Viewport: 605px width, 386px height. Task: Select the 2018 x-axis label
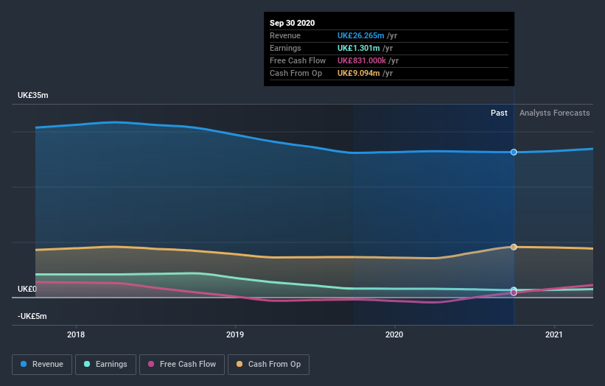click(x=76, y=334)
